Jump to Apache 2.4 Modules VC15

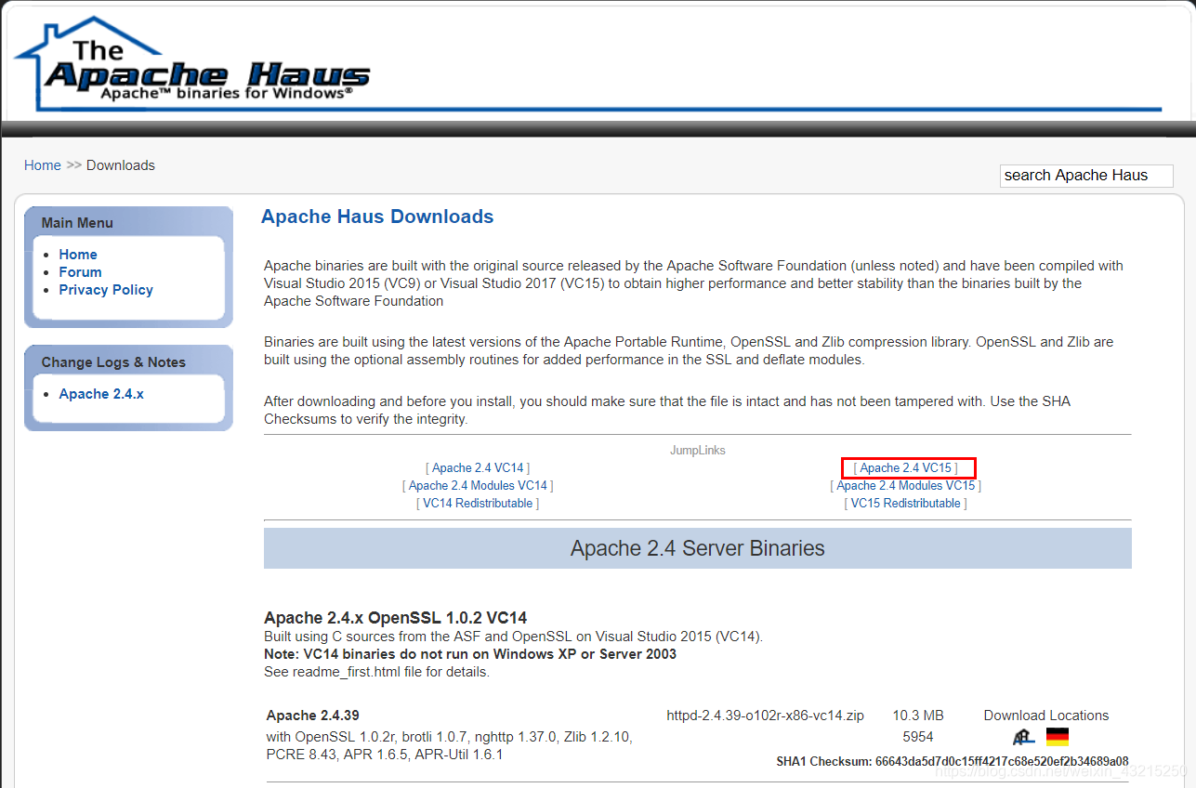pos(906,486)
